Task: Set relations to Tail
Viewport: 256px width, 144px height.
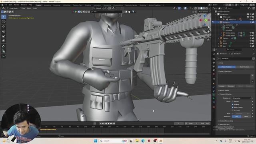Action: [236, 116]
